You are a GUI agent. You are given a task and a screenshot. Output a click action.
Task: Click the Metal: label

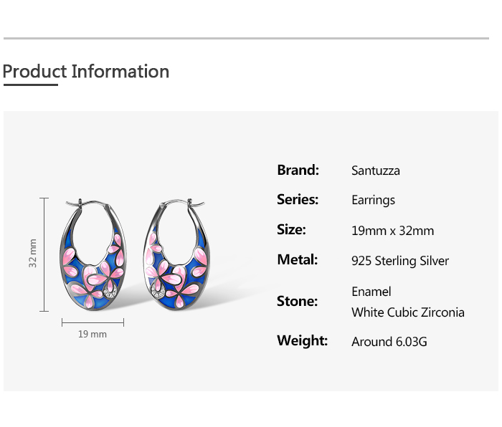click(297, 259)
